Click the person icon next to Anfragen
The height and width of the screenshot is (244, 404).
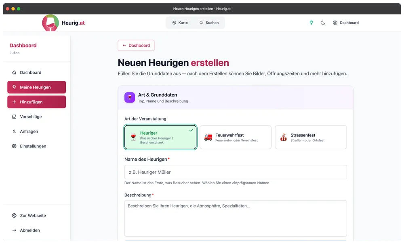click(x=14, y=131)
